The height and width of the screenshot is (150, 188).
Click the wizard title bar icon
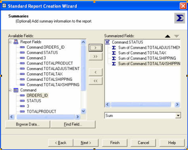[x=4, y=6]
